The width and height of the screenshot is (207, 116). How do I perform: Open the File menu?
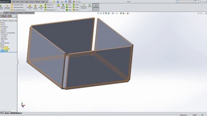(x=14, y=2)
